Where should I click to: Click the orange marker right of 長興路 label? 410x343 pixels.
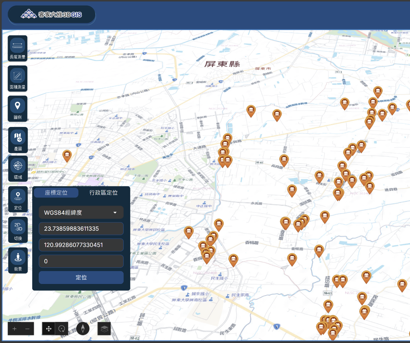point(284,160)
